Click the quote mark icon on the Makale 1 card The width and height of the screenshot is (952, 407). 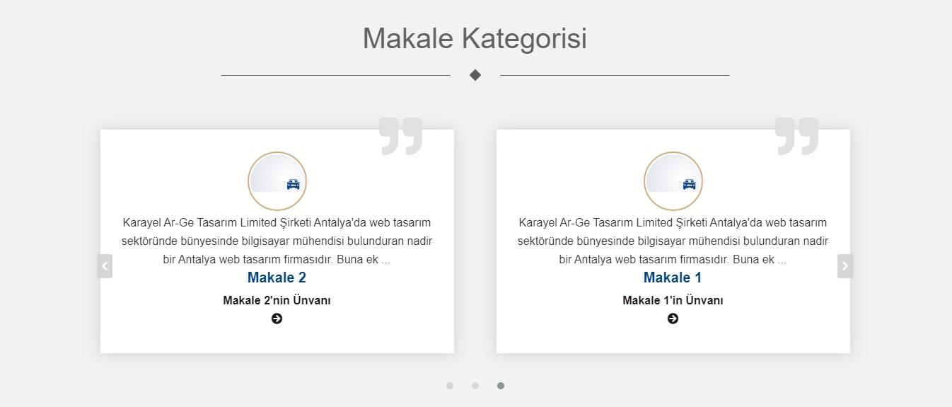pos(797,136)
